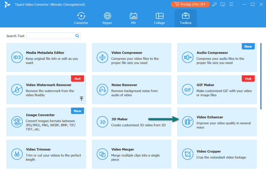This screenshot has width=266, height=170.
Task: Click the Hot badge on Watermark Remover
Action: coord(77,78)
